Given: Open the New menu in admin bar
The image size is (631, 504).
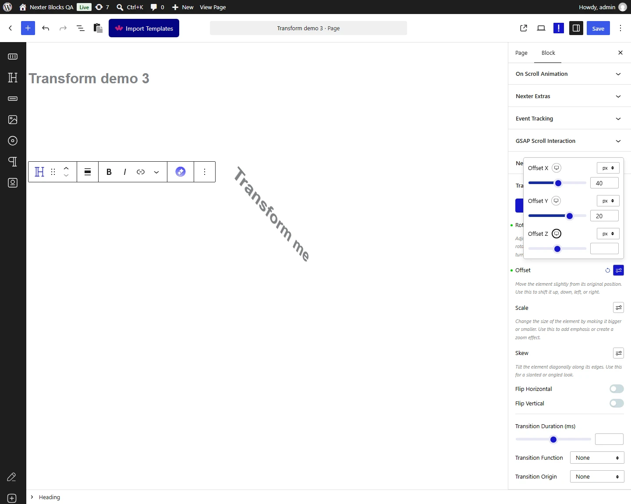Looking at the screenshot, I should [183, 7].
